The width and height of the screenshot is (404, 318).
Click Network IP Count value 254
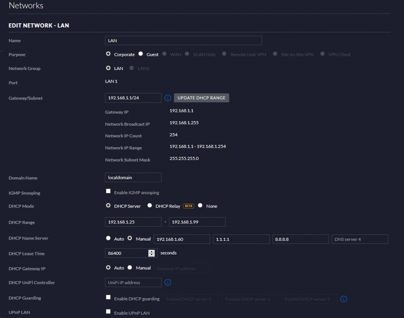[173, 134]
